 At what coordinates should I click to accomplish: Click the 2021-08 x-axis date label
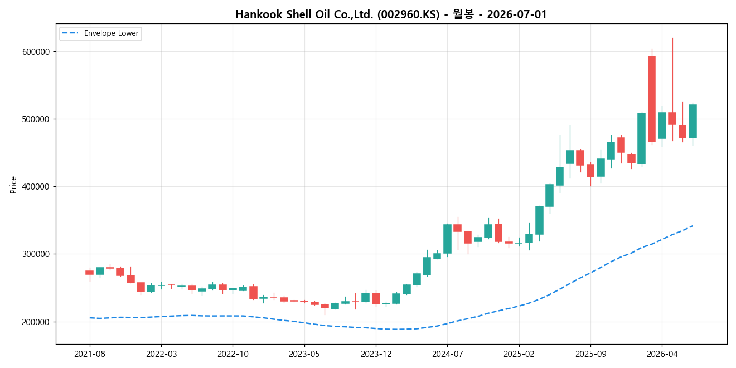(90, 354)
